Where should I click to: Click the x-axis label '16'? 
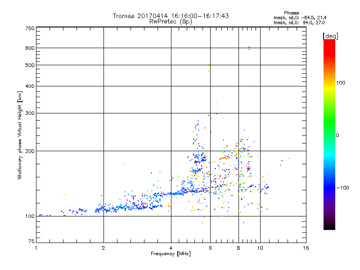tap(306, 248)
